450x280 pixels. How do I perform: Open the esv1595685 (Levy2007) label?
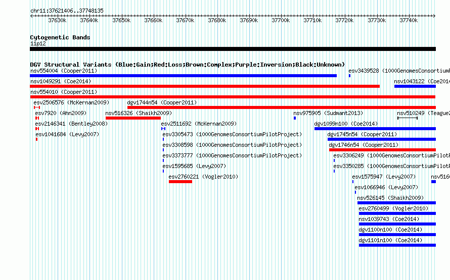pyautogui.click(x=194, y=166)
